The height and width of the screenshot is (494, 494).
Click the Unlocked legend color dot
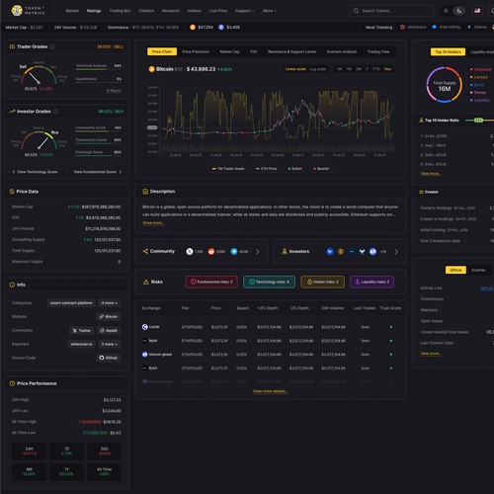[x=471, y=69]
